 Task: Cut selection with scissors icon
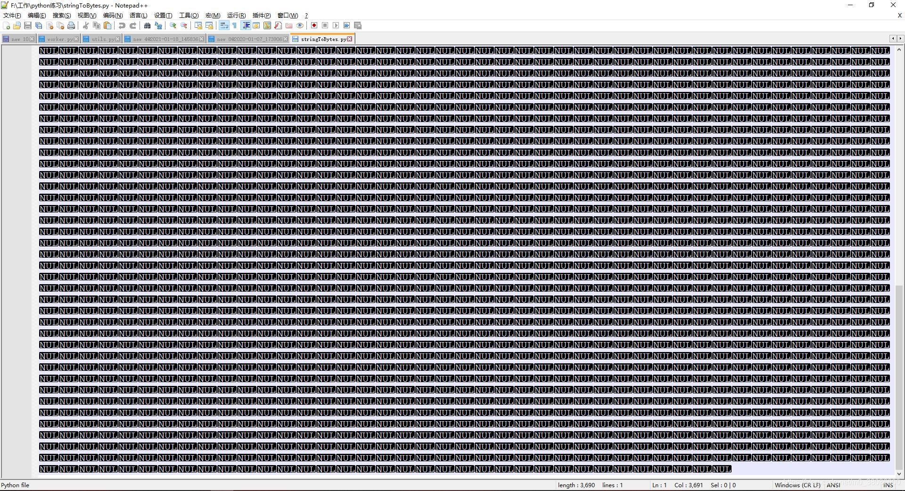coord(86,25)
